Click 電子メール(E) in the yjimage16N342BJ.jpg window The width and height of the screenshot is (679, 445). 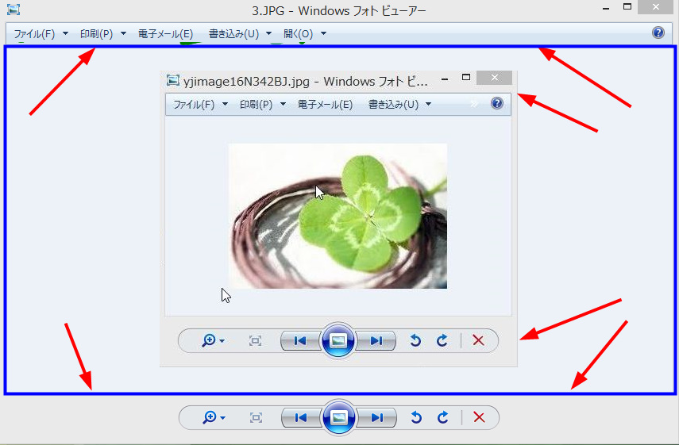point(325,104)
